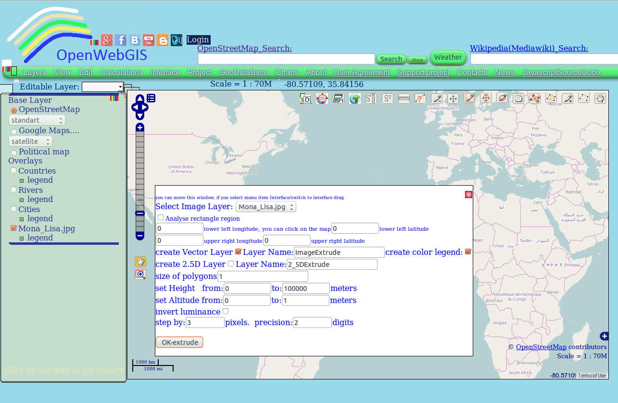Screen dimensions: 618x403
Task: Open the GeoDataBase menu
Action: pos(244,72)
